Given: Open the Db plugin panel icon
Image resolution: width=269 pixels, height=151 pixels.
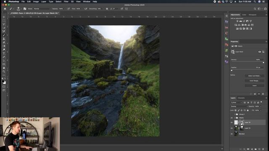Looking at the screenshot, I should [x=227, y=45].
